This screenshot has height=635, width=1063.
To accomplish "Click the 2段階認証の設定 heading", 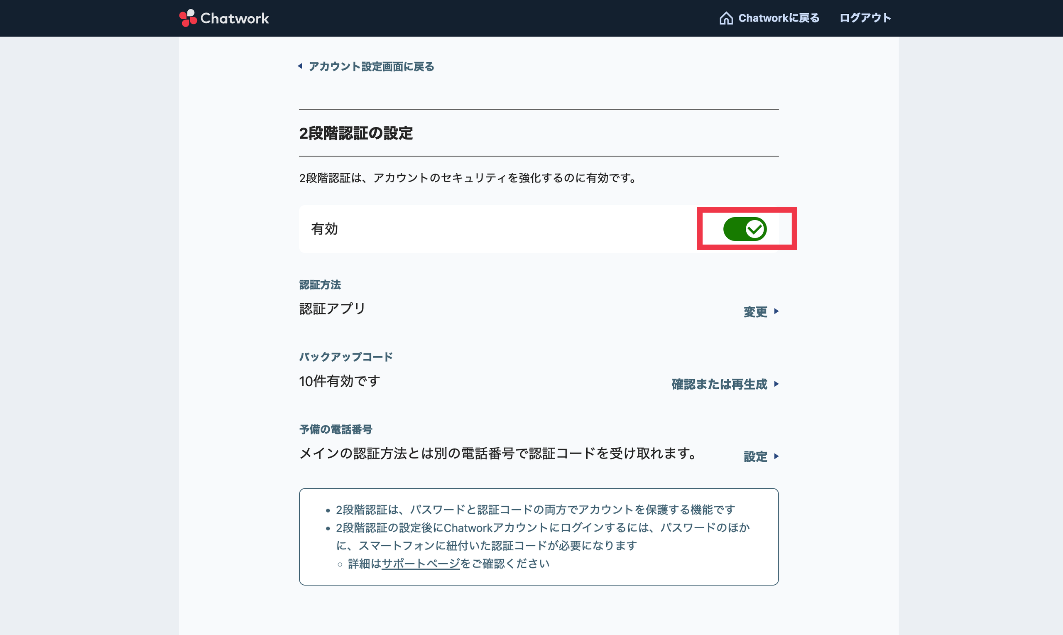I will pyautogui.click(x=356, y=133).
